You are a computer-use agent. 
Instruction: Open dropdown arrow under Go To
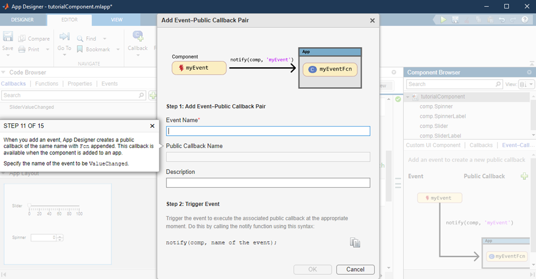point(64,55)
